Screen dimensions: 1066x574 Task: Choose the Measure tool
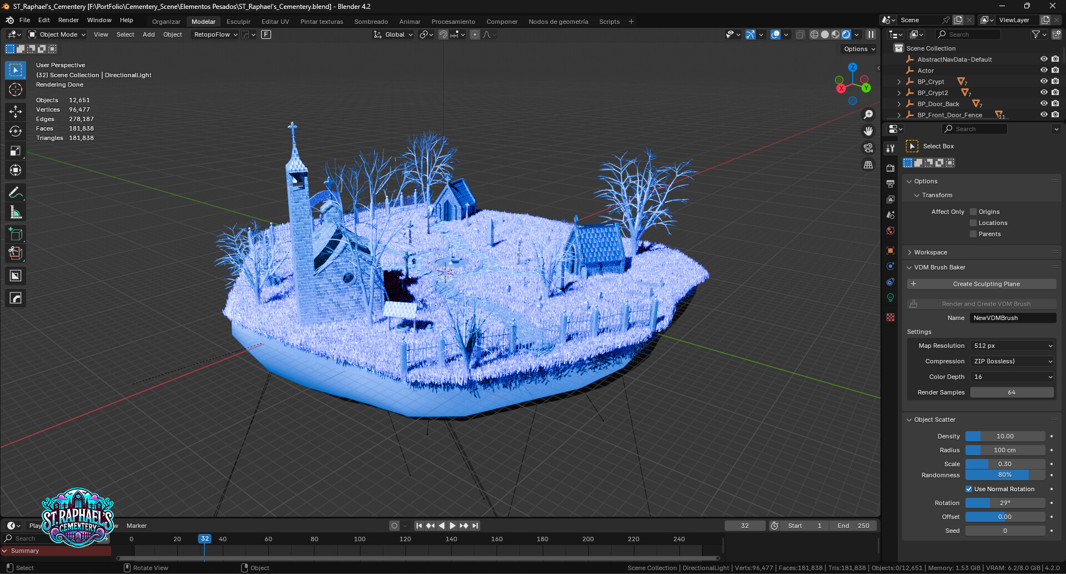[15, 211]
